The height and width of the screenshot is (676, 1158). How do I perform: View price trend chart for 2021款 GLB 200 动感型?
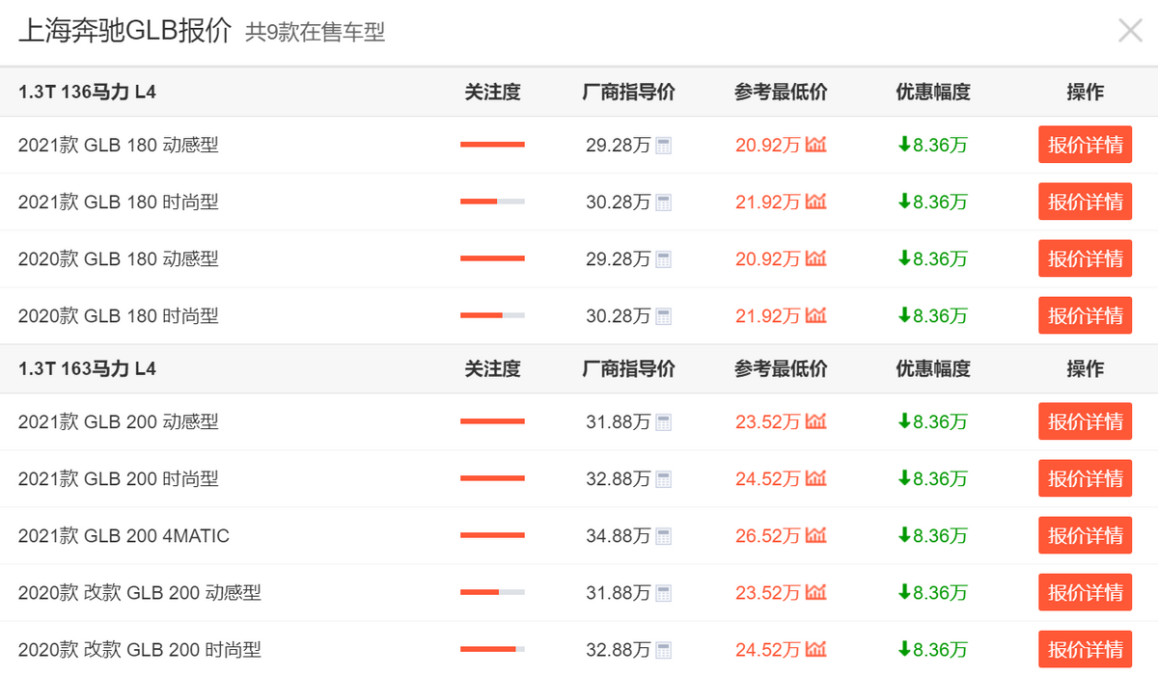816,422
